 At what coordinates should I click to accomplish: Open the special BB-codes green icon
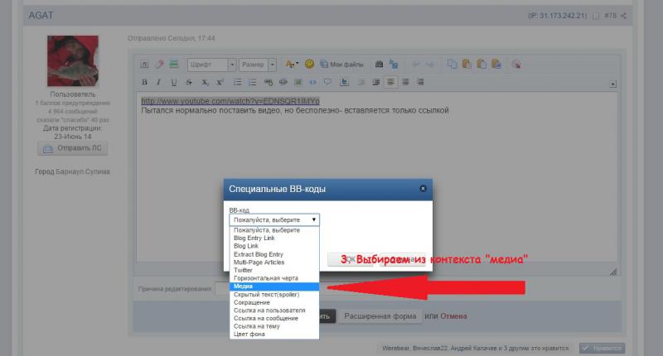coord(173,65)
